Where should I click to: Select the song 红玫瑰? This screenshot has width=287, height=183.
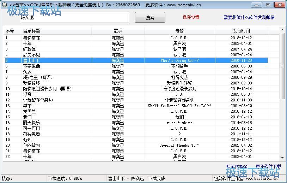29,49
